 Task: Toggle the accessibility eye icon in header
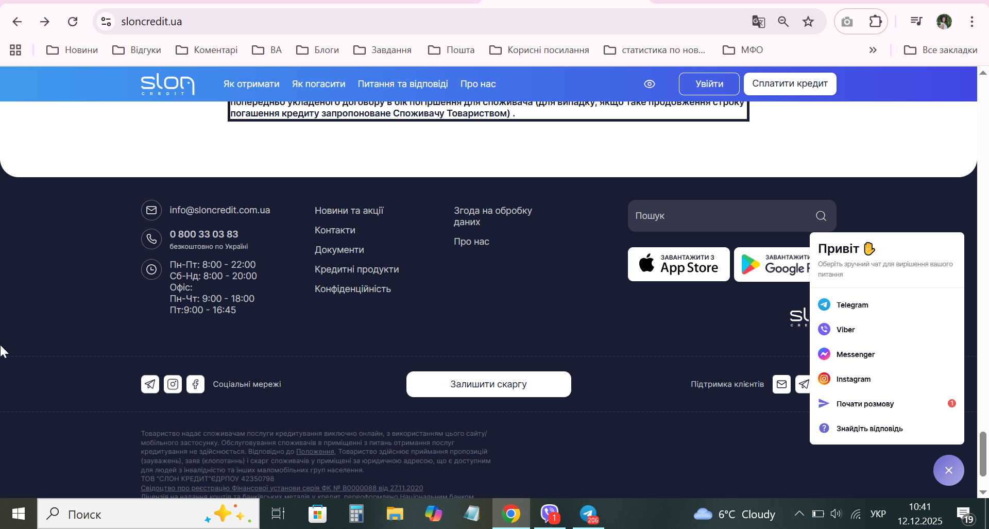tap(650, 84)
